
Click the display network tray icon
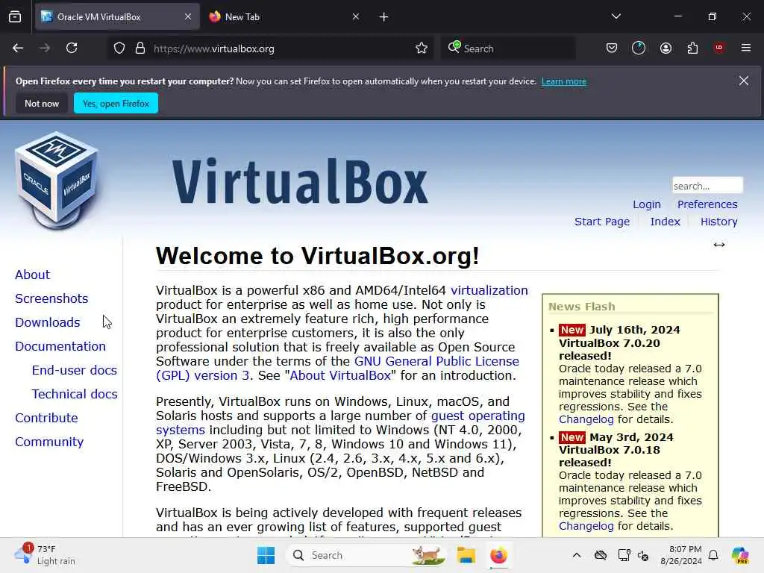coord(624,555)
